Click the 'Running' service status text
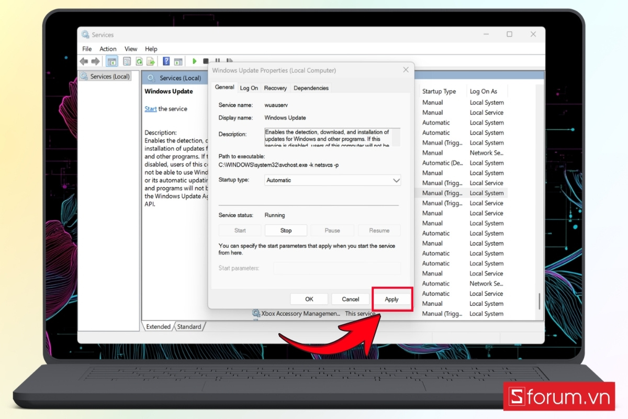Viewport: 628px width, 419px height. 275,215
